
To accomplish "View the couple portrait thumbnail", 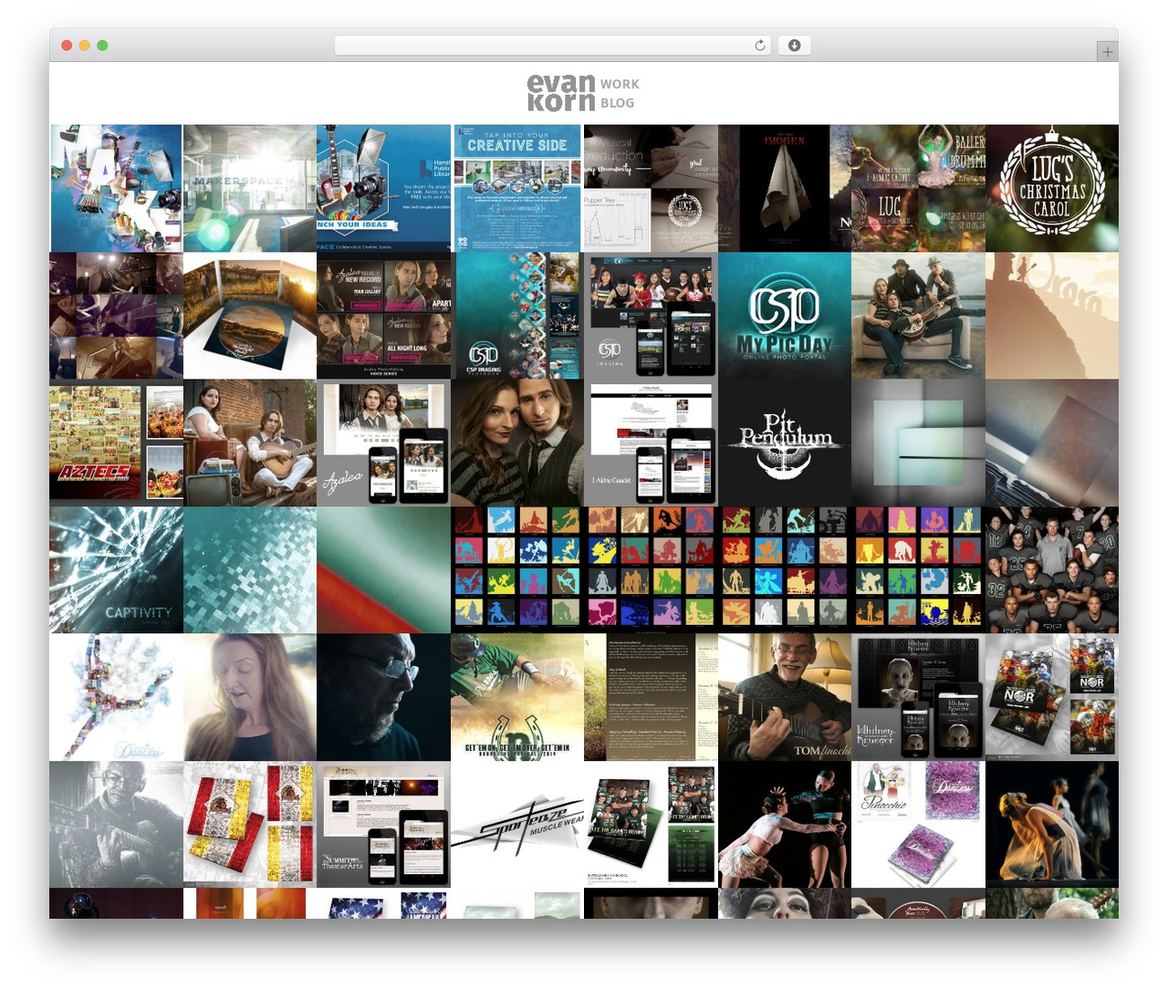I will 516,442.
